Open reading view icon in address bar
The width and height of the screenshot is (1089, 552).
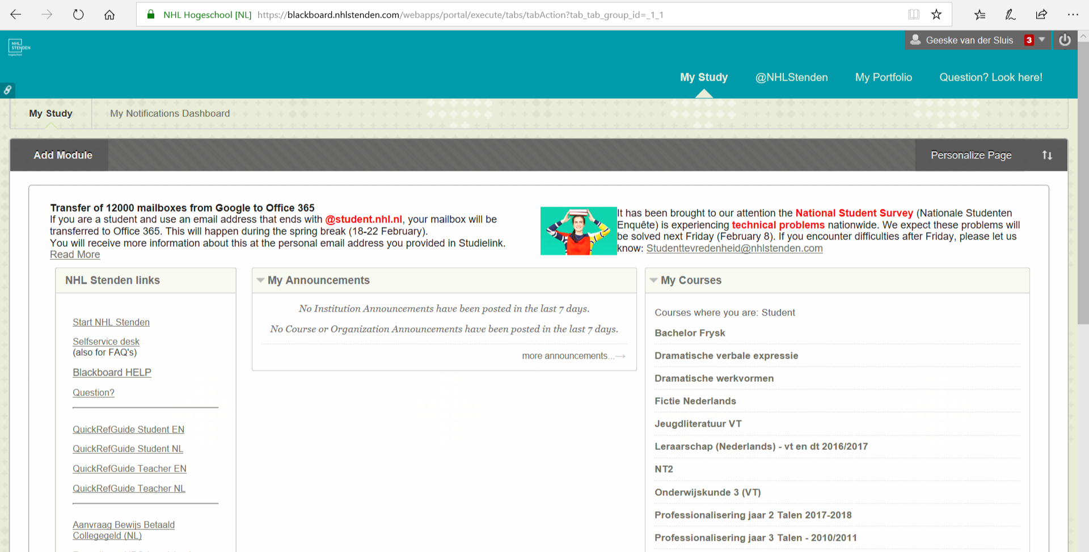(x=914, y=15)
